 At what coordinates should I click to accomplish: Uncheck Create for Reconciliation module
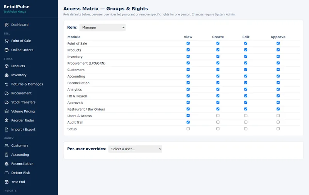[x=218, y=83]
